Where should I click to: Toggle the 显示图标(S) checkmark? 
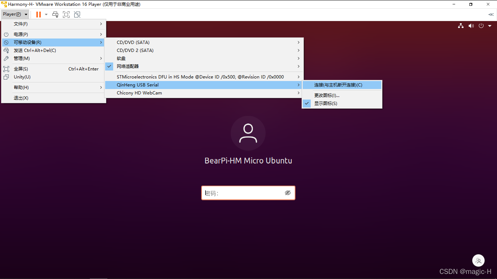click(307, 104)
